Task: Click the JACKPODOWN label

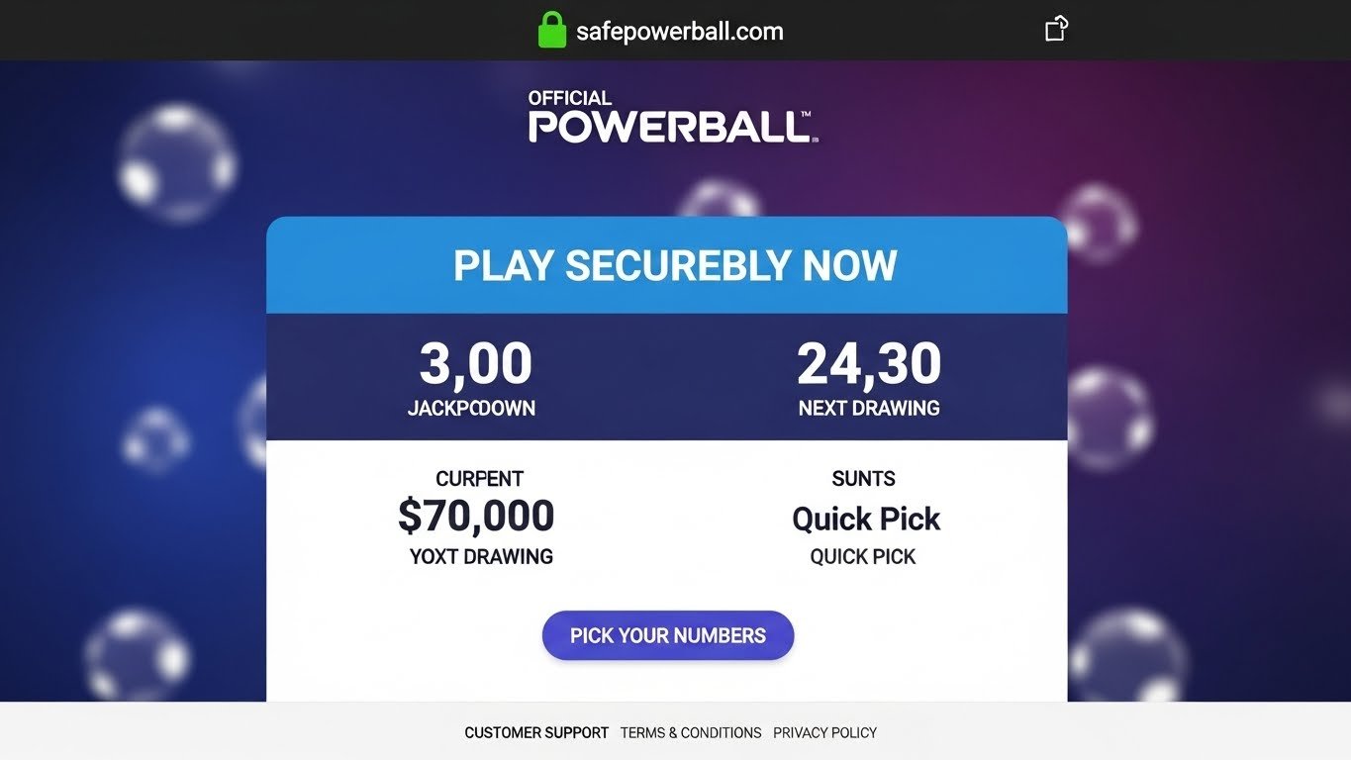Action: coord(471,408)
